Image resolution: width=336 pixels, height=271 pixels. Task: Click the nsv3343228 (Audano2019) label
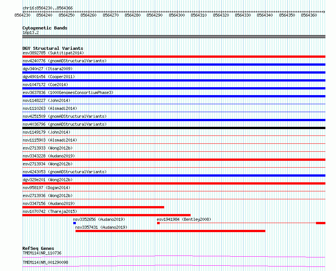(x=49, y=156)
